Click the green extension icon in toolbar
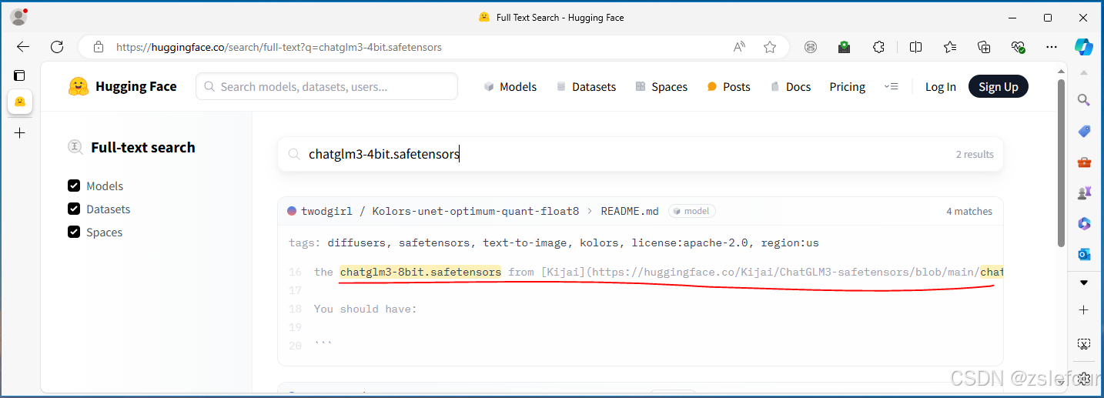Screen dimensions: 1104x398 [x=845, y=47]
